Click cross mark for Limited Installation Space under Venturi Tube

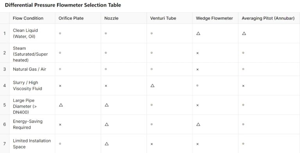pyautogui.click(x=152, y=144)
